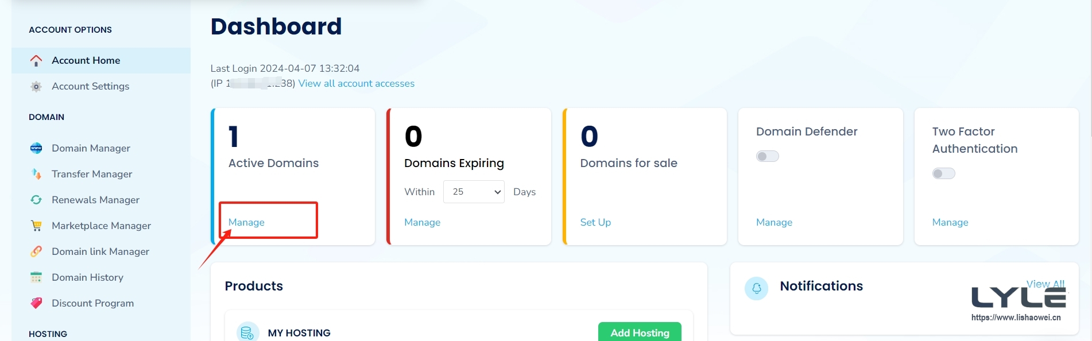Click the Account Home house icon
The width and height of the screenshot is (1092, 341).
pyautogui.click(x=36, y=60)
